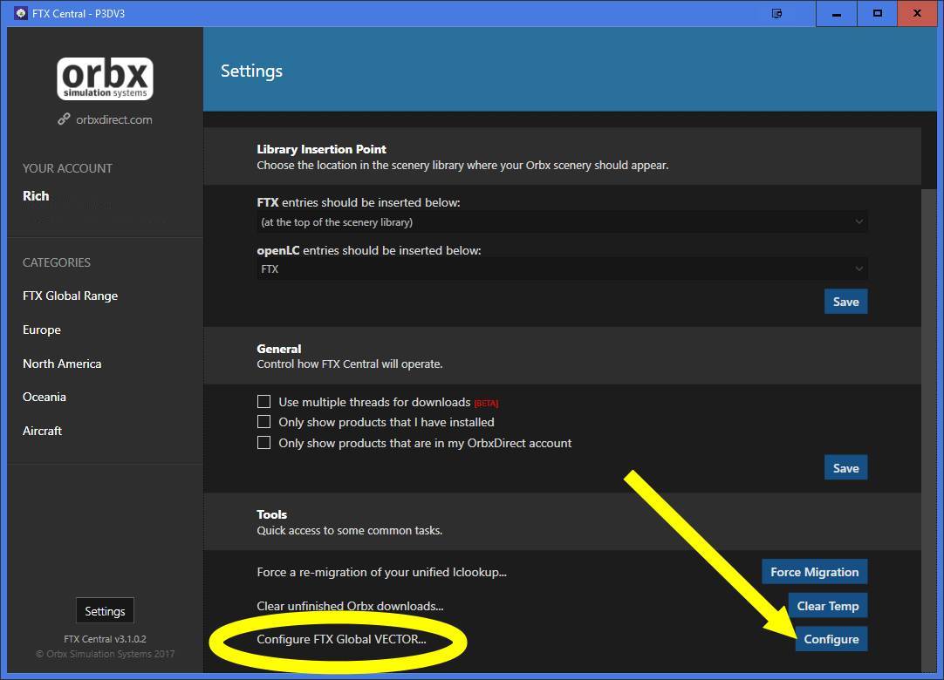The width and height of the screenshot is (944, 680).
Task: Enable multiple threads for downloads checkbox
Action: [x=263, y=401]
